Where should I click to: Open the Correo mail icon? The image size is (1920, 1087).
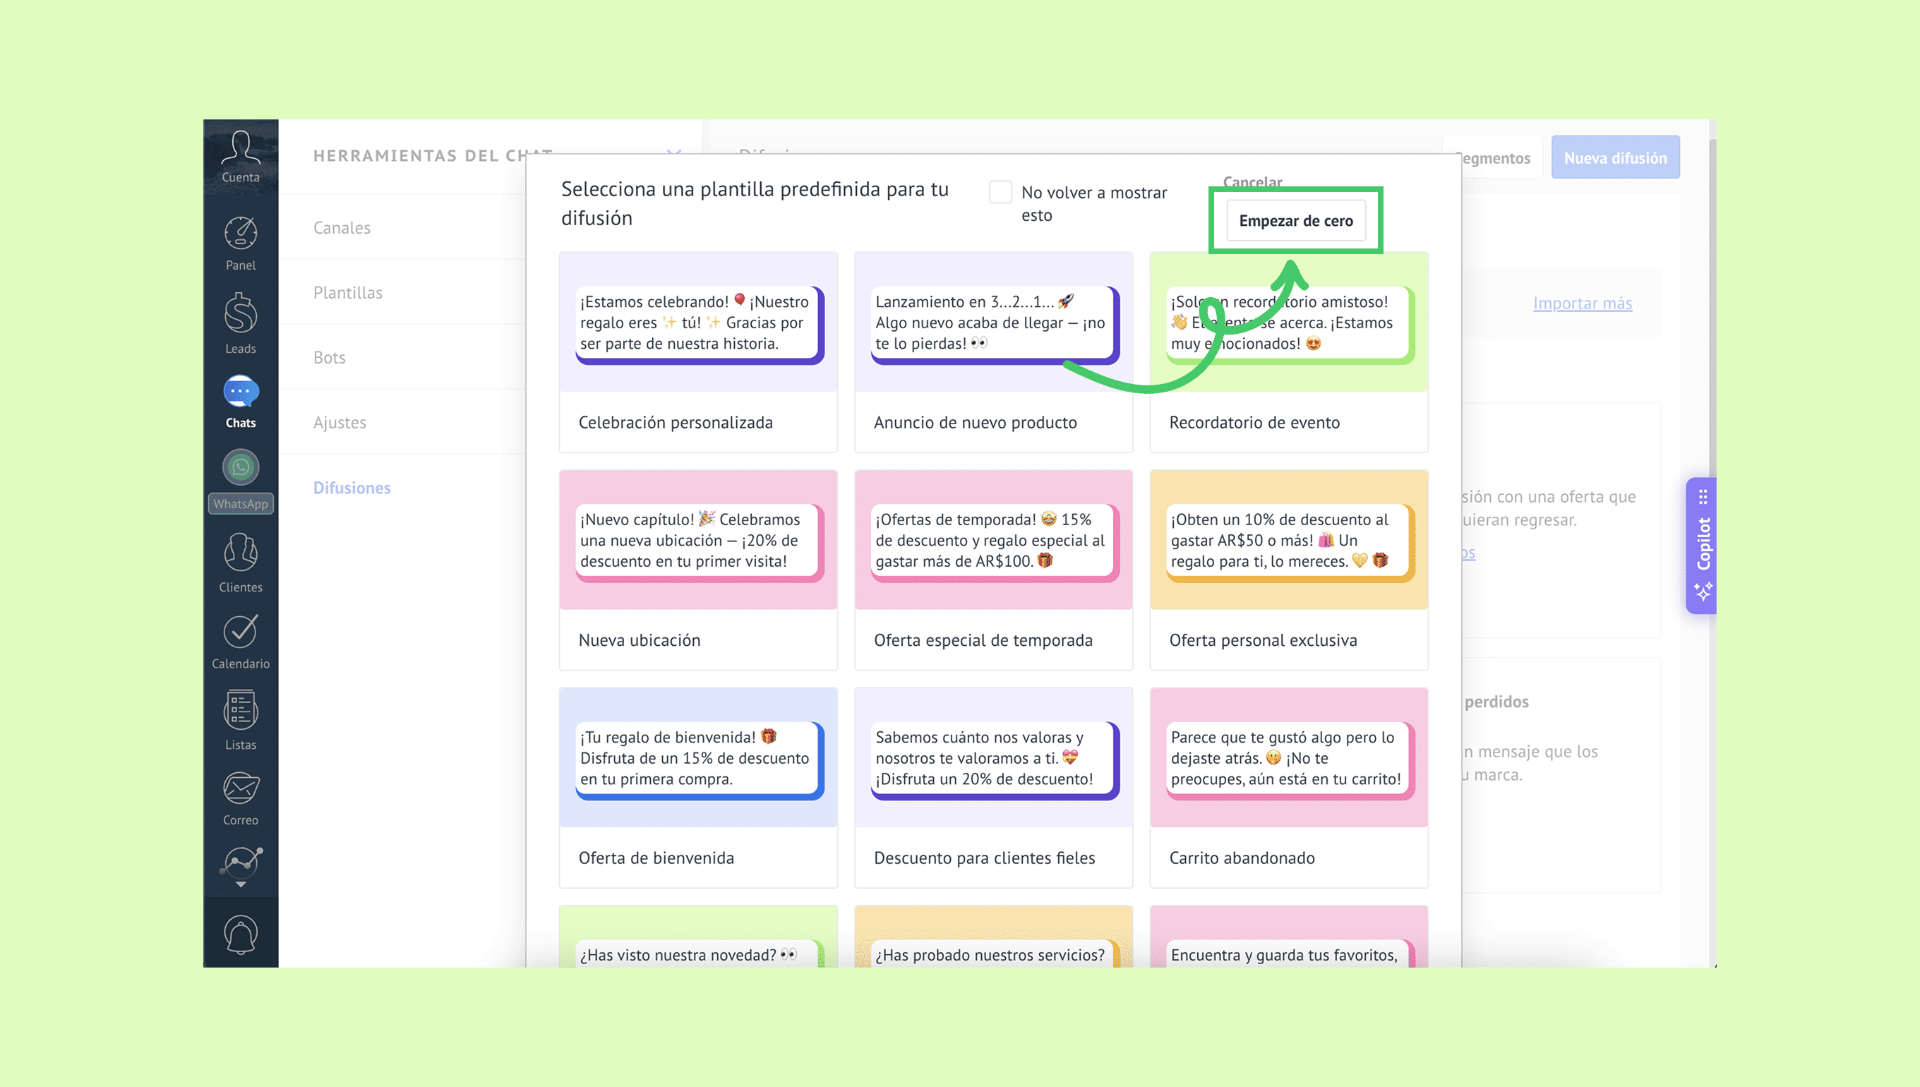(241, 788)
